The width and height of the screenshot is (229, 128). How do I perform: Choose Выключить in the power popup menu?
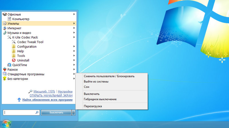[111, 94]
